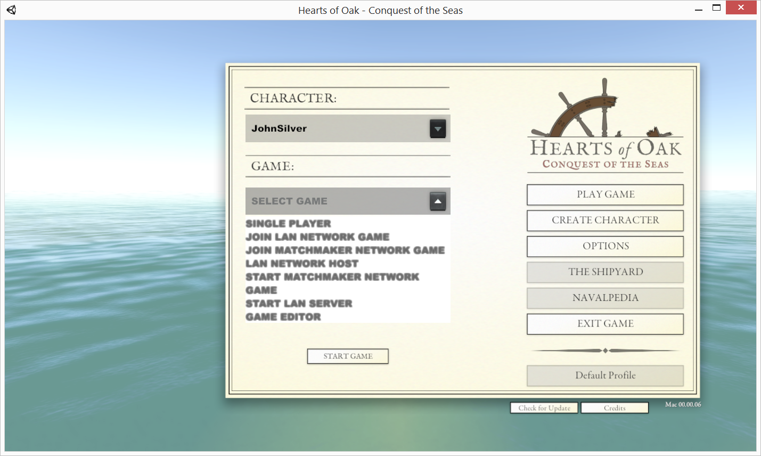Close the Hearts of Oak window
761x456 pixels.
click(x=741, y=7)
